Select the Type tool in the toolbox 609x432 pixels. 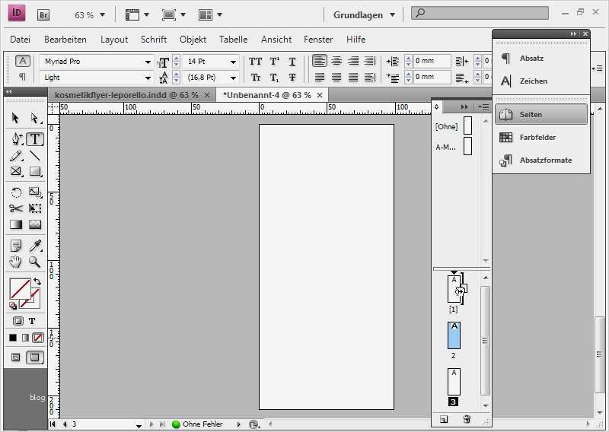(x=35, y=139)
